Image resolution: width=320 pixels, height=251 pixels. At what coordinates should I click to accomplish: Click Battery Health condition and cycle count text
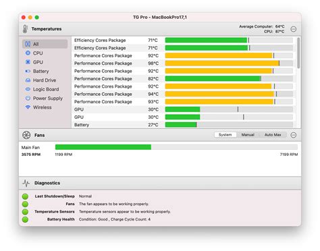tap(115, 219)
